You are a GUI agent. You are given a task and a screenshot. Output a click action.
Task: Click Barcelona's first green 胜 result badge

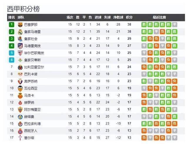(144, 25)
